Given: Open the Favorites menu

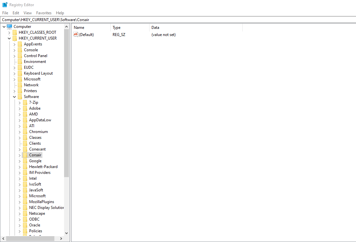Looking at the screenshot, I should tap(44, 13).
